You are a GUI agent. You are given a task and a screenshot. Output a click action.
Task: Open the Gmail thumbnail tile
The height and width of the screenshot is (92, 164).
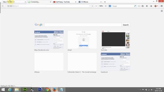coord(82,40)
